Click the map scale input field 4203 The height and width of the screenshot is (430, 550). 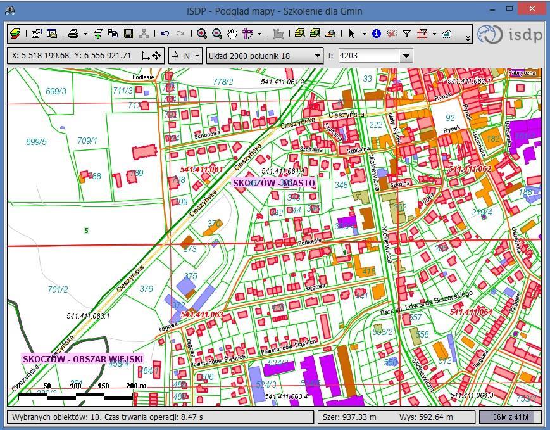click(x=368, y=56)
